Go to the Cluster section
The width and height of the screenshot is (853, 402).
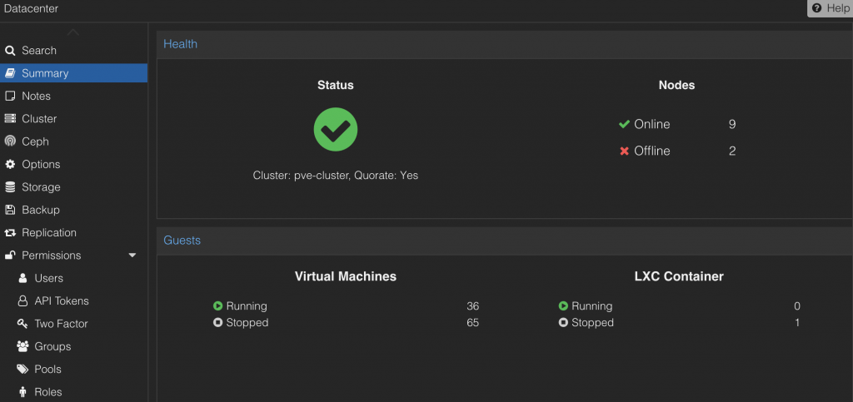click(73, 119)
